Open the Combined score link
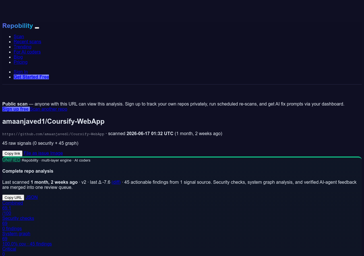 (x=13, y=203)
